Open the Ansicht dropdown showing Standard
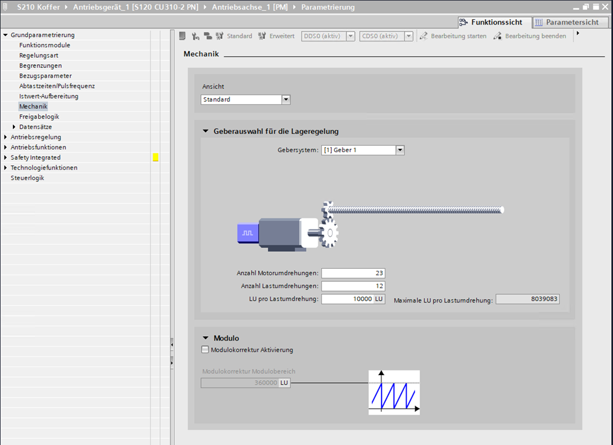The image size is (613, 445). [x=285, y=100]
